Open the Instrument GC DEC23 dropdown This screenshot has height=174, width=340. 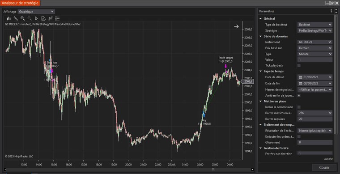click(x=315, y=42)
